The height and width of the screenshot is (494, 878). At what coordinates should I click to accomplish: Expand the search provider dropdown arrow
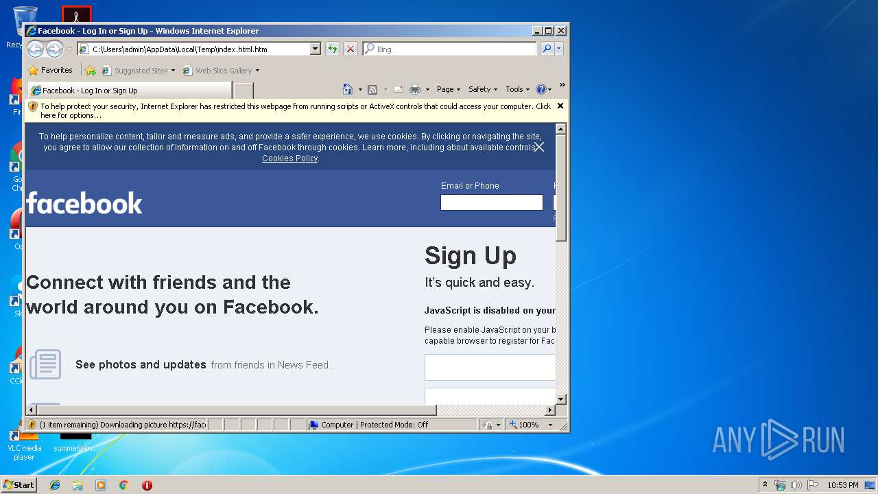point(559,49)
